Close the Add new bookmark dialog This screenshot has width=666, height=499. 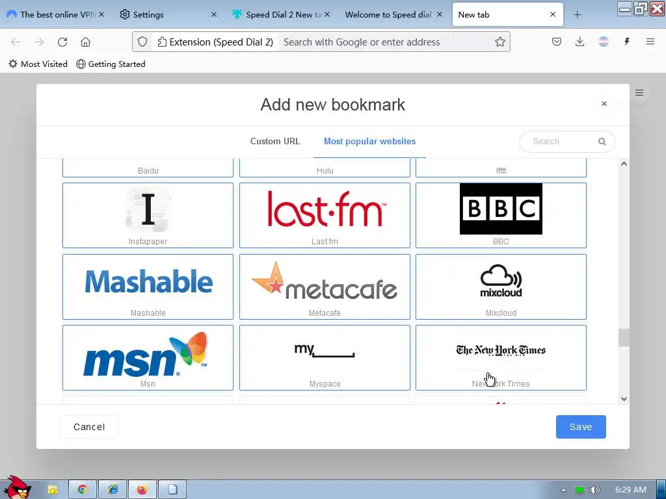click(x=604, y=103)
